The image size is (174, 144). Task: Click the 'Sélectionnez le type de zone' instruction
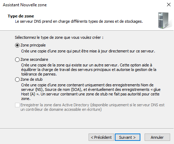point(59,37)
